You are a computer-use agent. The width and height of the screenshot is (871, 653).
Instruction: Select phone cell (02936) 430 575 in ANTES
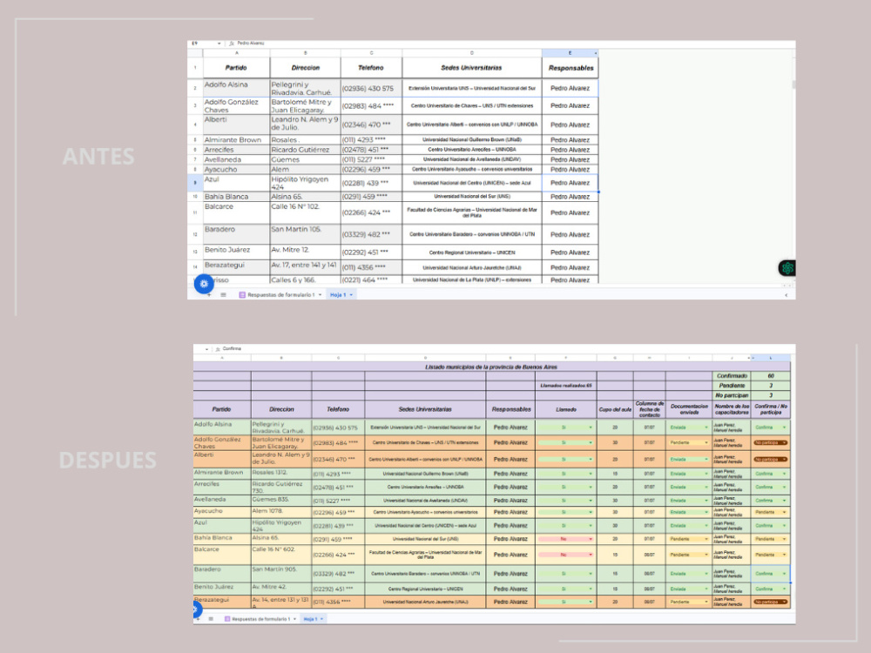372,88
